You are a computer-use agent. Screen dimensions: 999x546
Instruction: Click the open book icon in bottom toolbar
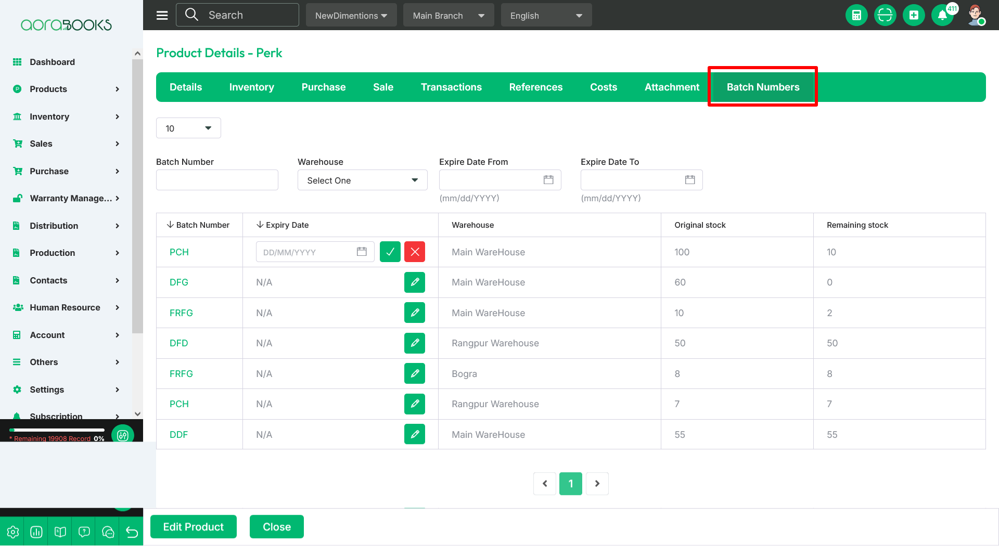pyautogui.click(x=60, y=532)
